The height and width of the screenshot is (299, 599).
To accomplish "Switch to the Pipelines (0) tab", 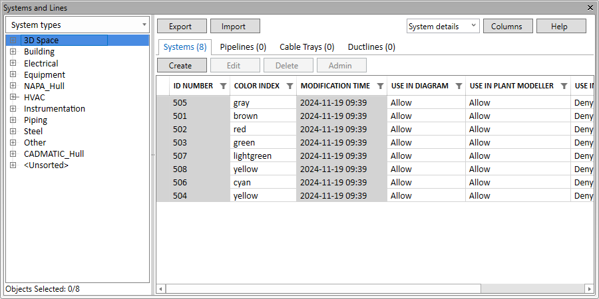I will pyautogui.click(x=243, y=47).
